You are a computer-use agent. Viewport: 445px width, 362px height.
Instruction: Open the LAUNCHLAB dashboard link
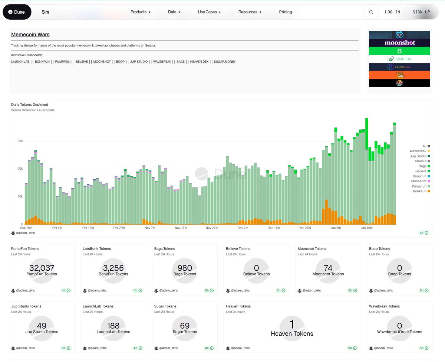(x=20, y=62)
